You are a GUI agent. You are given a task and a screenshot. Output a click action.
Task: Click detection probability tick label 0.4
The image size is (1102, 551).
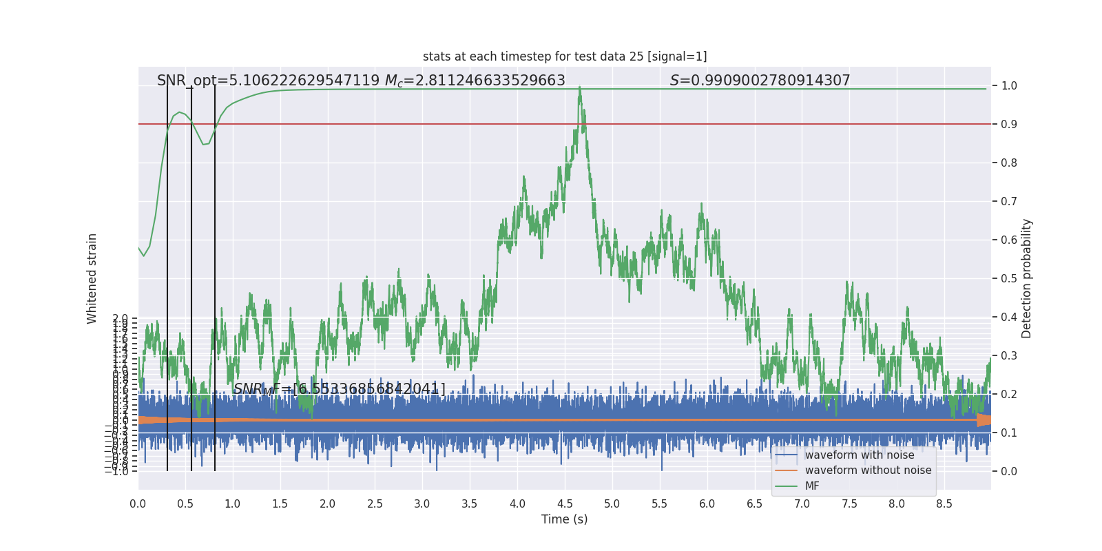[1009, 318]
